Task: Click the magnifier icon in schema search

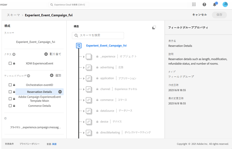Action: tap(76, 35)
